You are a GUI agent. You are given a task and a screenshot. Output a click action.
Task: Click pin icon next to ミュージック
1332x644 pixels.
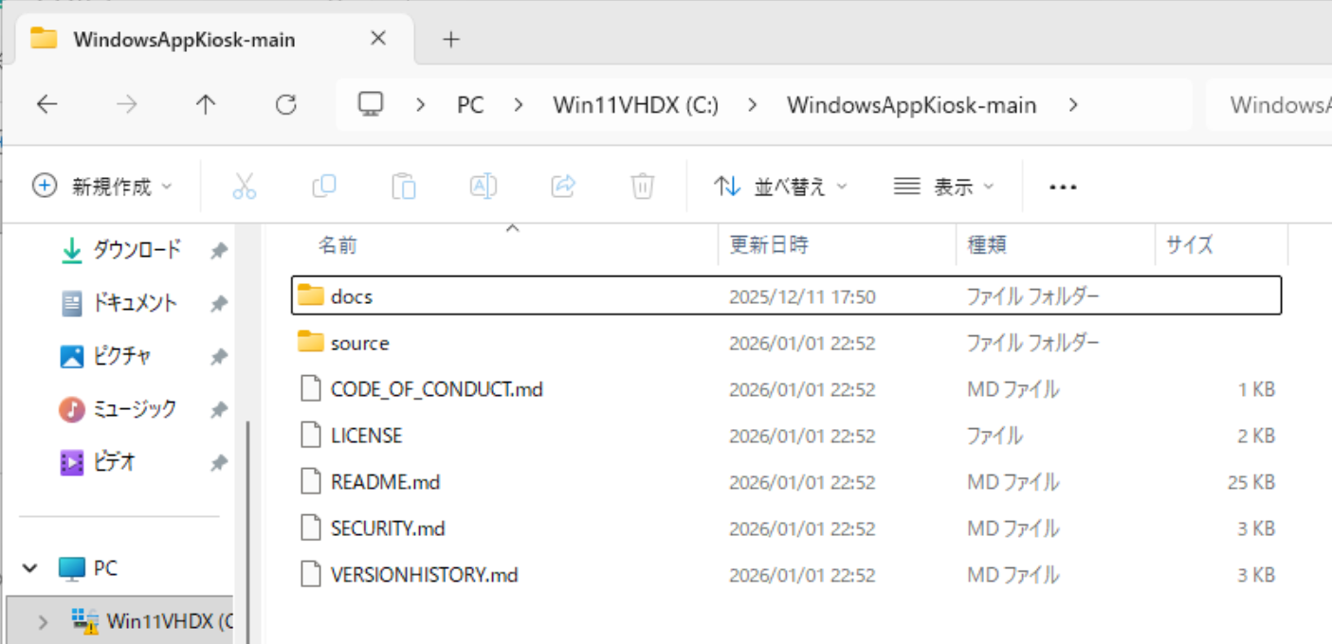(219, 410)
